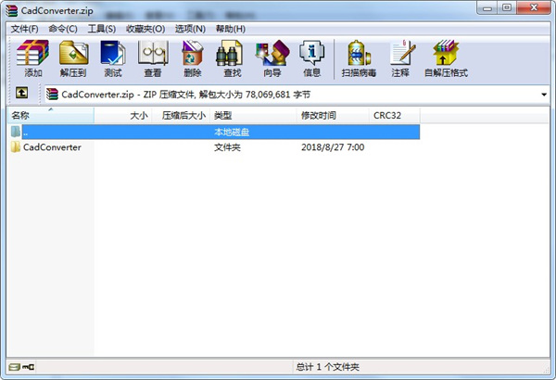The height and width of the screenshot is (380, 556).
Task: Sort by the 类型 column header
Action: [254, 115]
